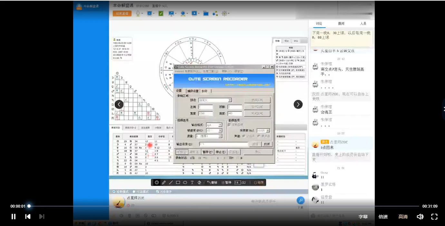Screen dimensions: 445x226
Task: Click the blue microphone 下麦 button
Action: pyautogui.click(x=300, y=201)
